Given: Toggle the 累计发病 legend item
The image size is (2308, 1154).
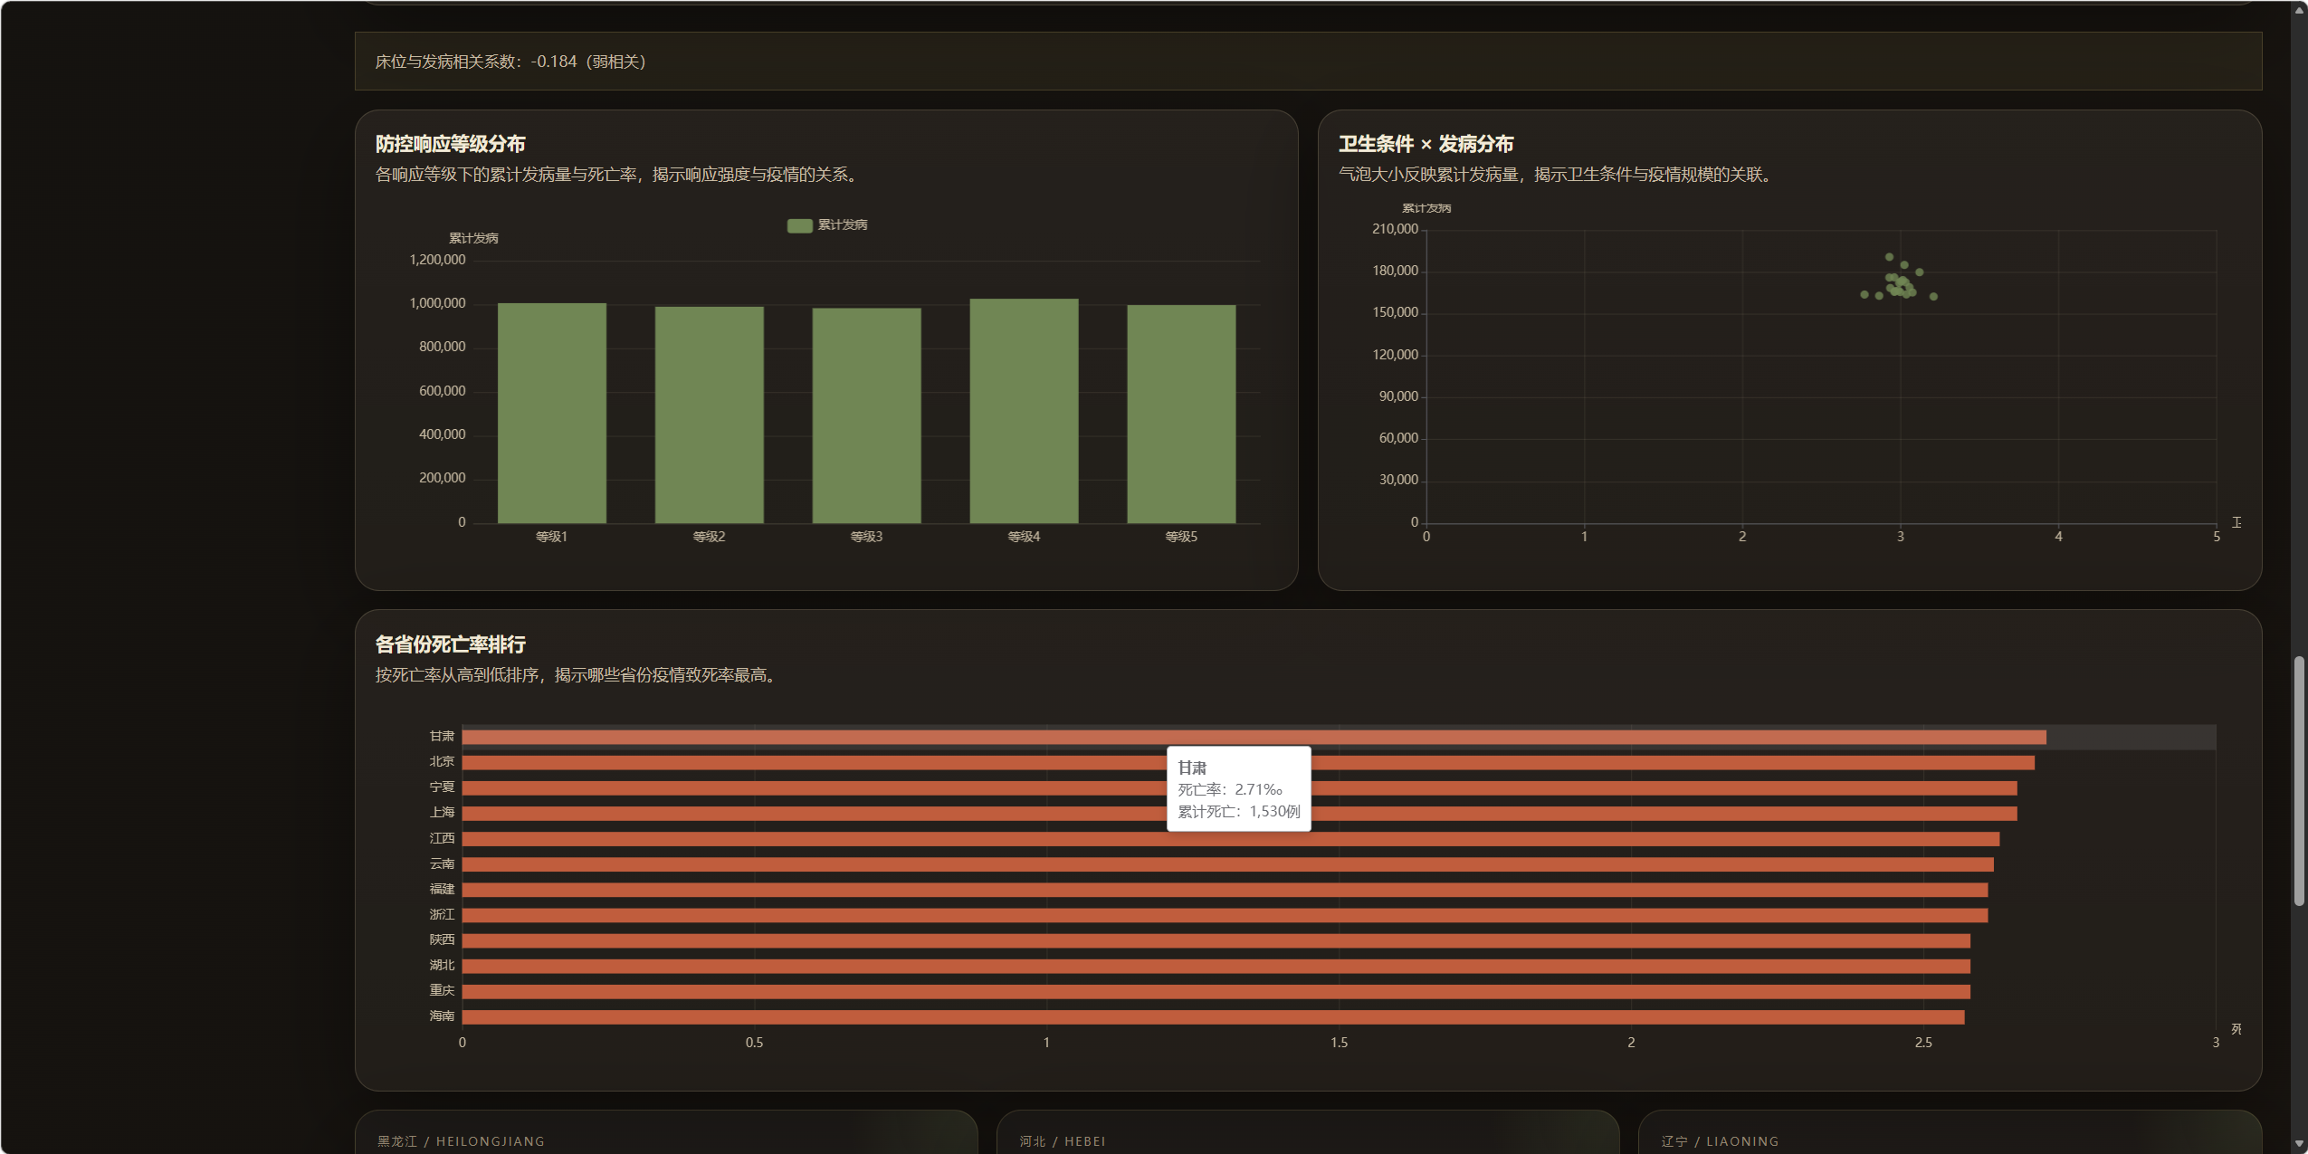Looking at the screenshot, I should coord(842,224).
